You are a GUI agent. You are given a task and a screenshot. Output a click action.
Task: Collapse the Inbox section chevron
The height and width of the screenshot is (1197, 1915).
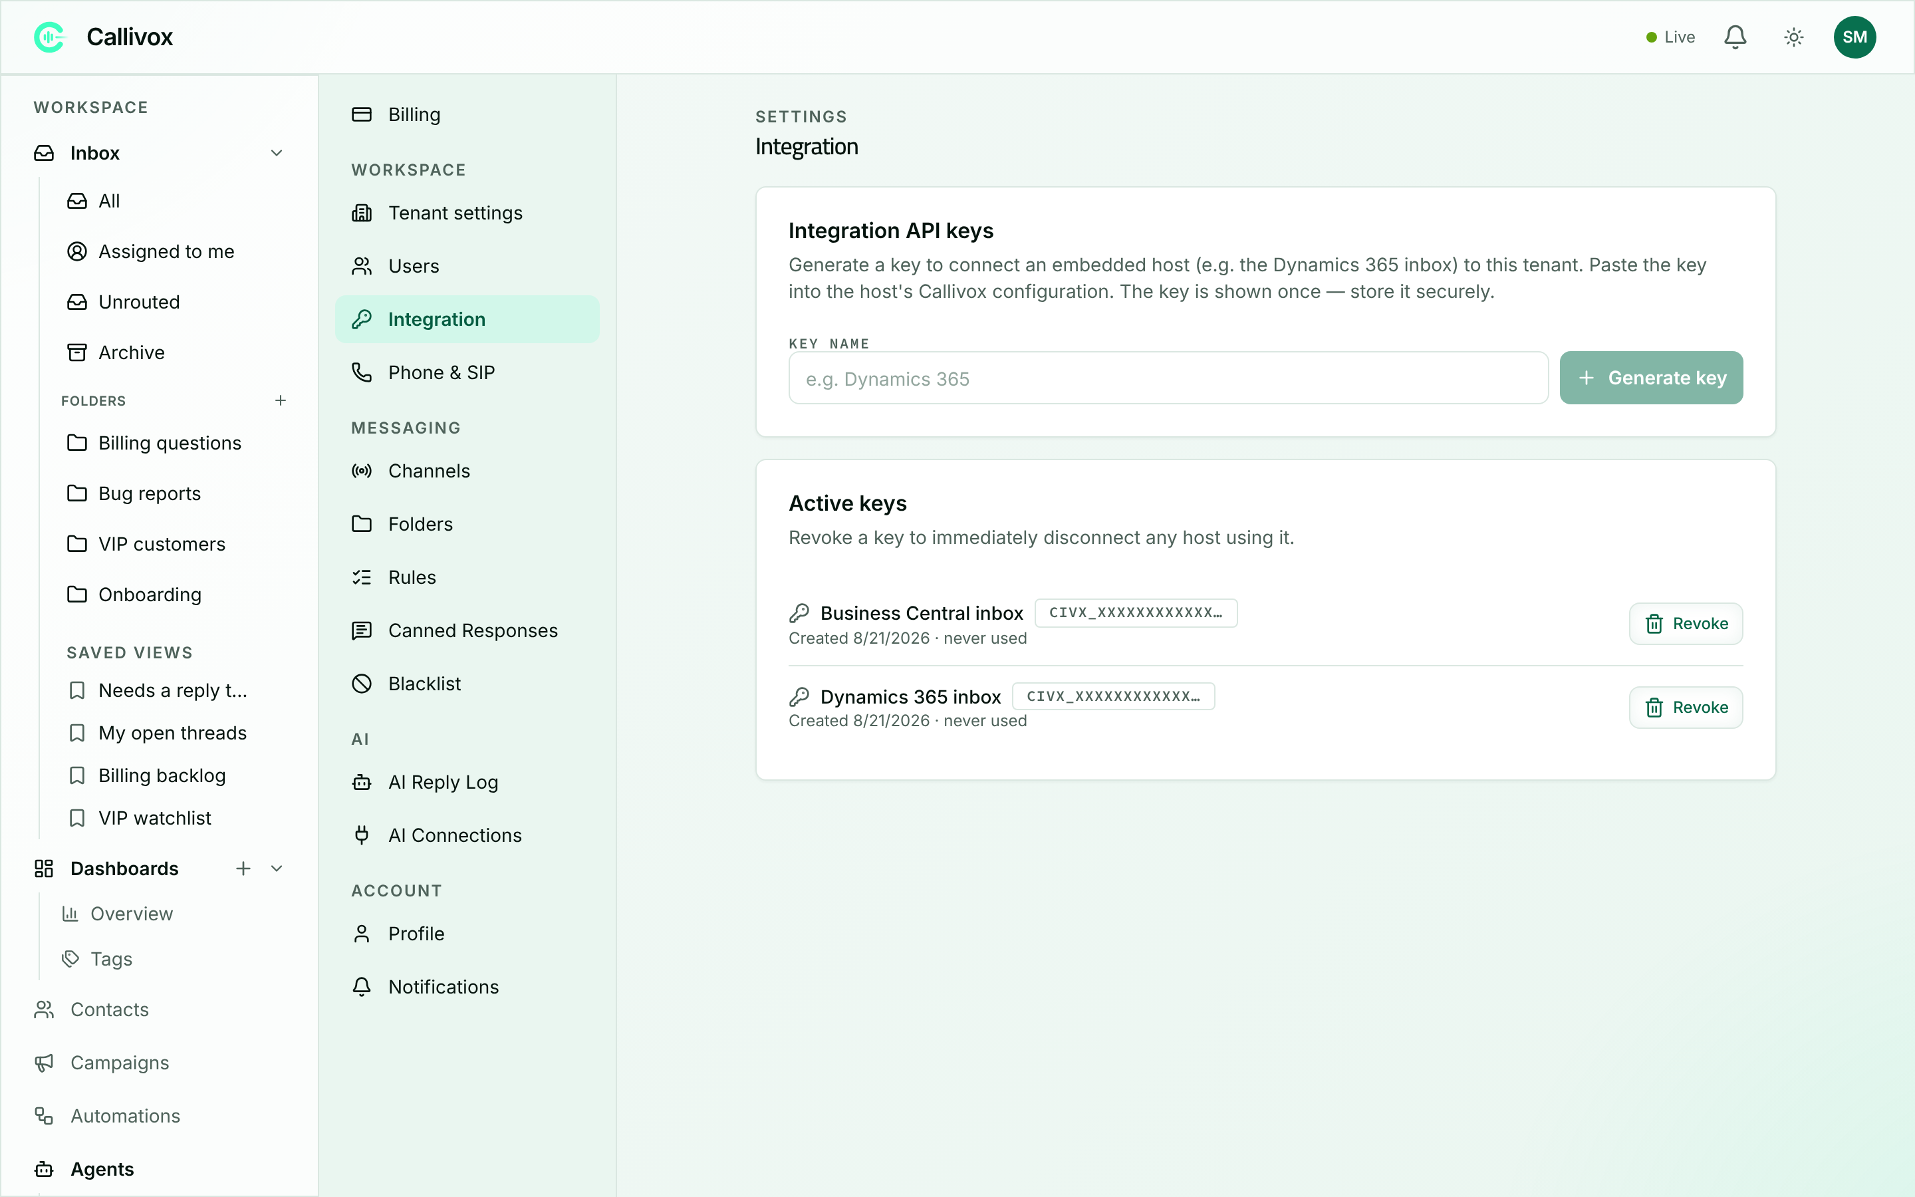(x=277, y=153)
